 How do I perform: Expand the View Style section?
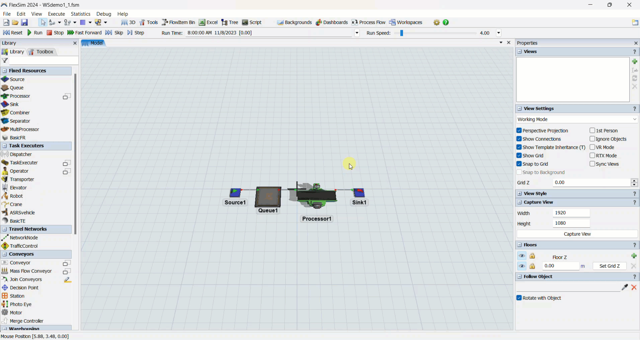(x=519, y=194)
